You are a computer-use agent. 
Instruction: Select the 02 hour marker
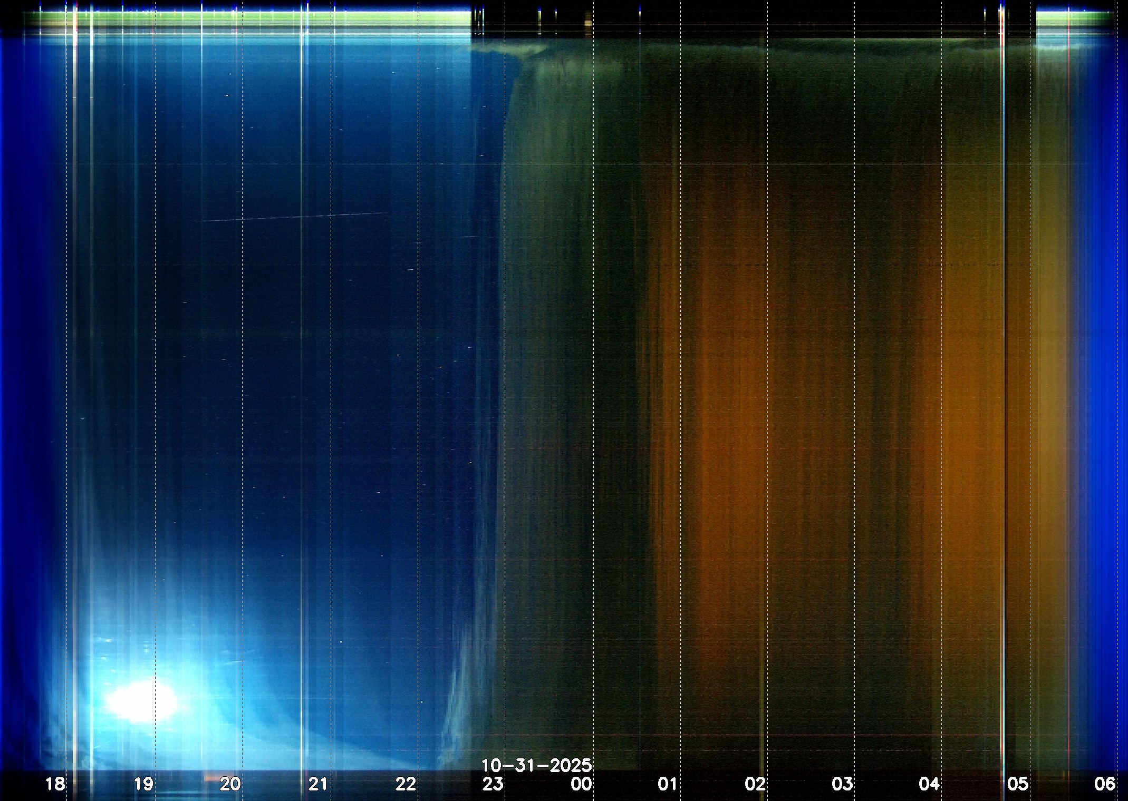(x=755, y=784)
